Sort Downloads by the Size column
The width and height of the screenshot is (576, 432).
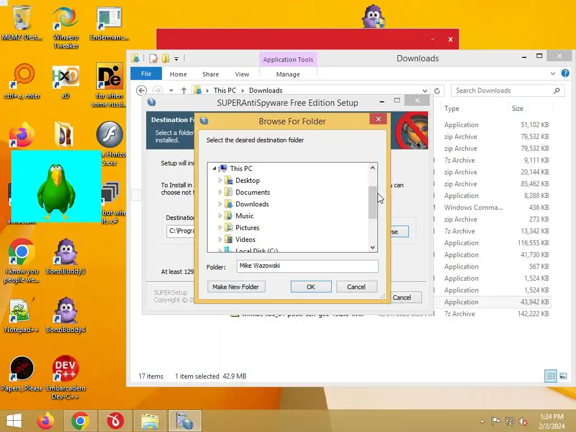517,109
